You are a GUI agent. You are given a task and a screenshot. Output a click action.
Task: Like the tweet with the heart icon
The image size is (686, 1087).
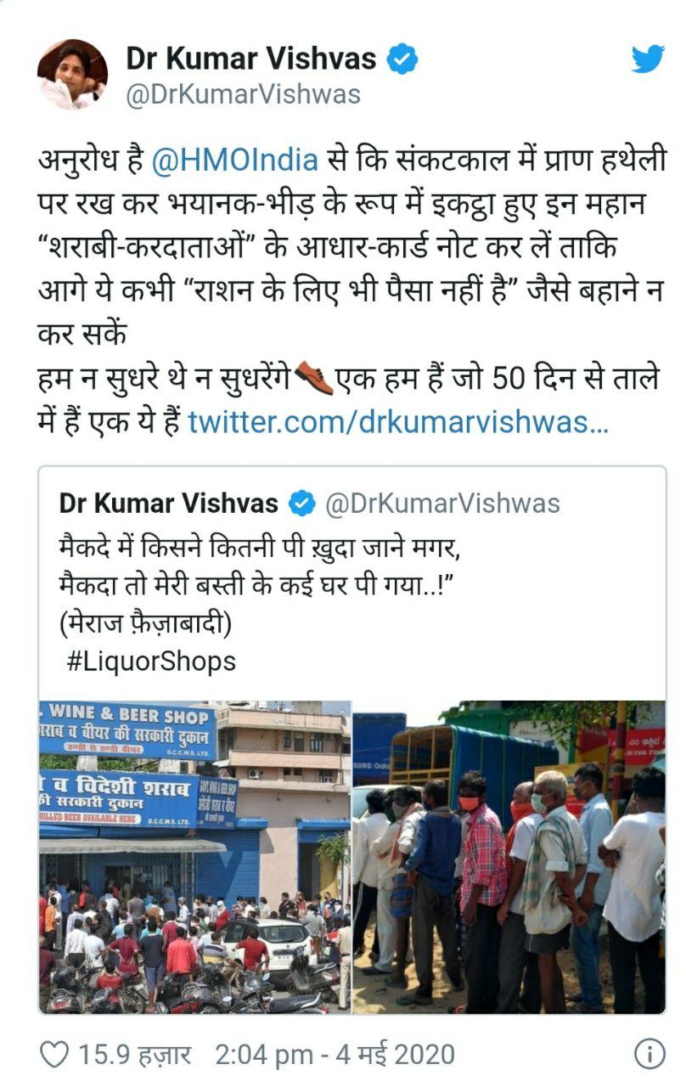point(53,1056)
